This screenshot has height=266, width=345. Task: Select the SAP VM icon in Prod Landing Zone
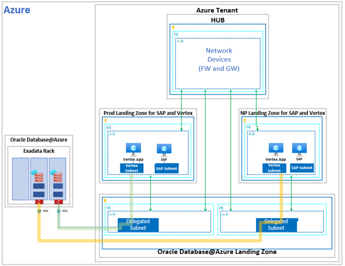tap(164, 150)
